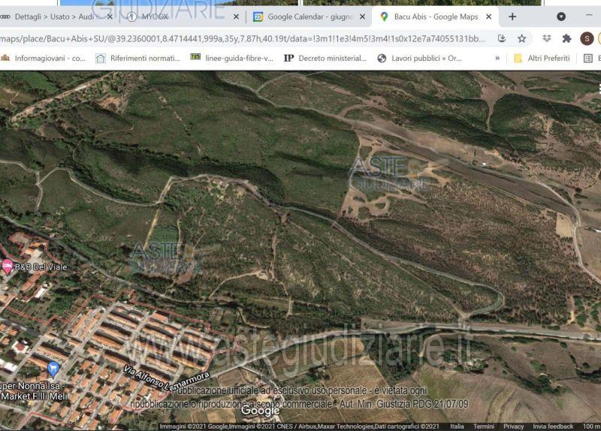Expand the hidden bookmarks chevron

coord(497,58)
